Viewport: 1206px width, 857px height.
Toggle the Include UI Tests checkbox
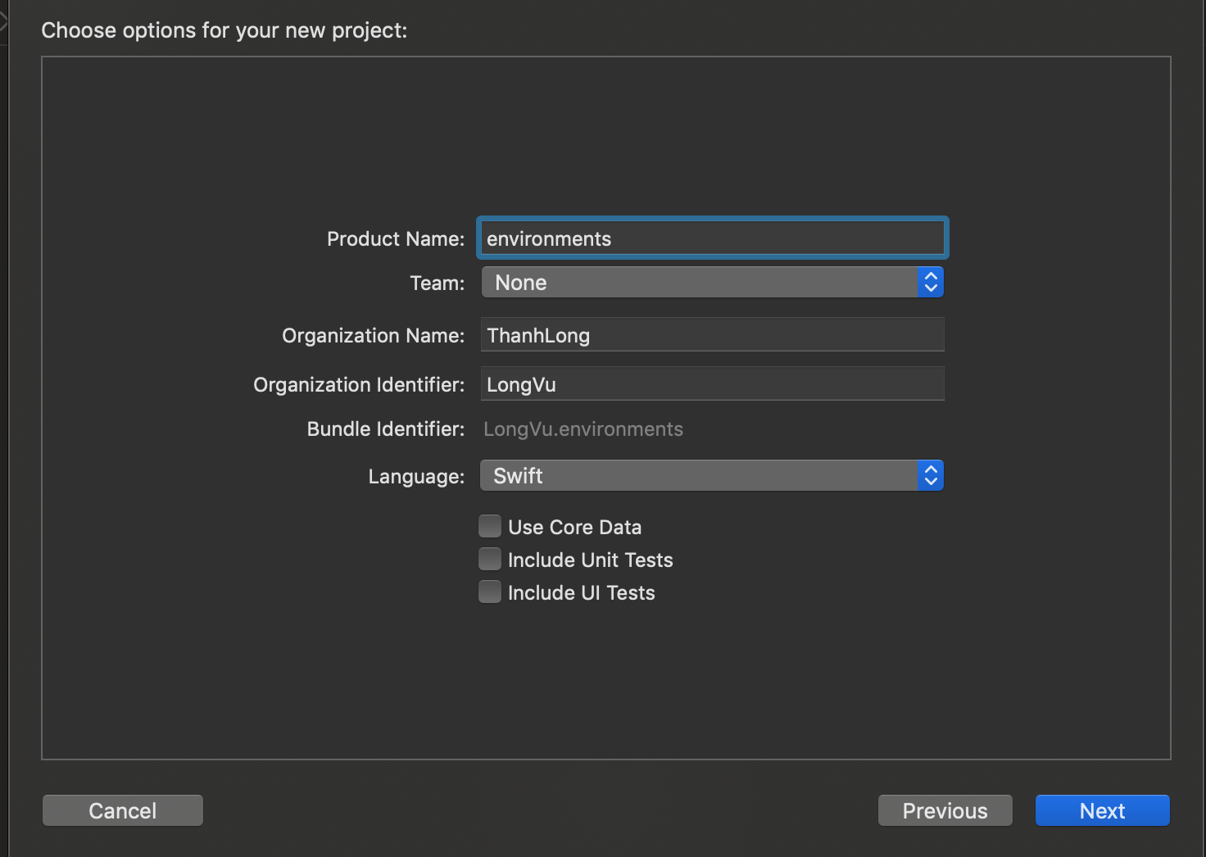(490, 592)
